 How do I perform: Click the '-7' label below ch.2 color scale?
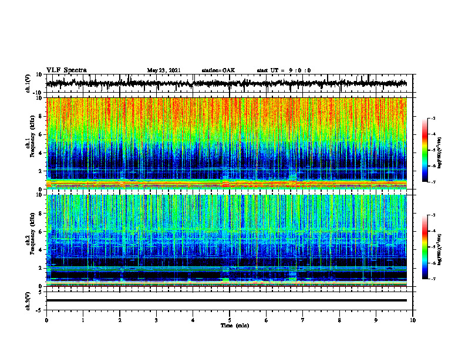point(433,279)
